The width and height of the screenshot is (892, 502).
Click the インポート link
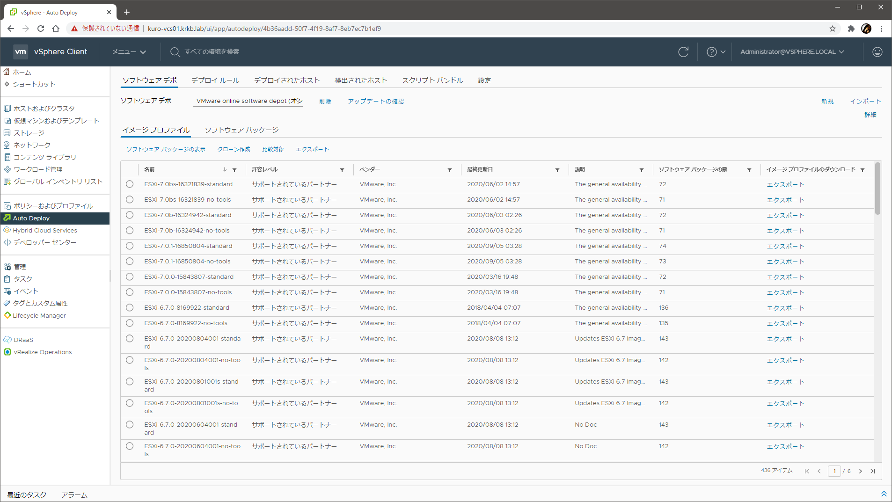pyautogui.click(x=865, y=102)
